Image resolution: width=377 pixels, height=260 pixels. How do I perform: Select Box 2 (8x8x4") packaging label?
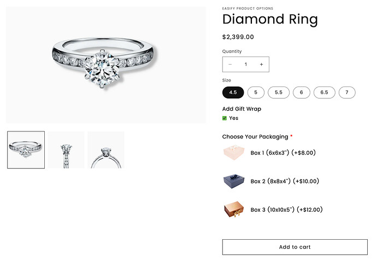pyautogui.click(x=285, y=181)
